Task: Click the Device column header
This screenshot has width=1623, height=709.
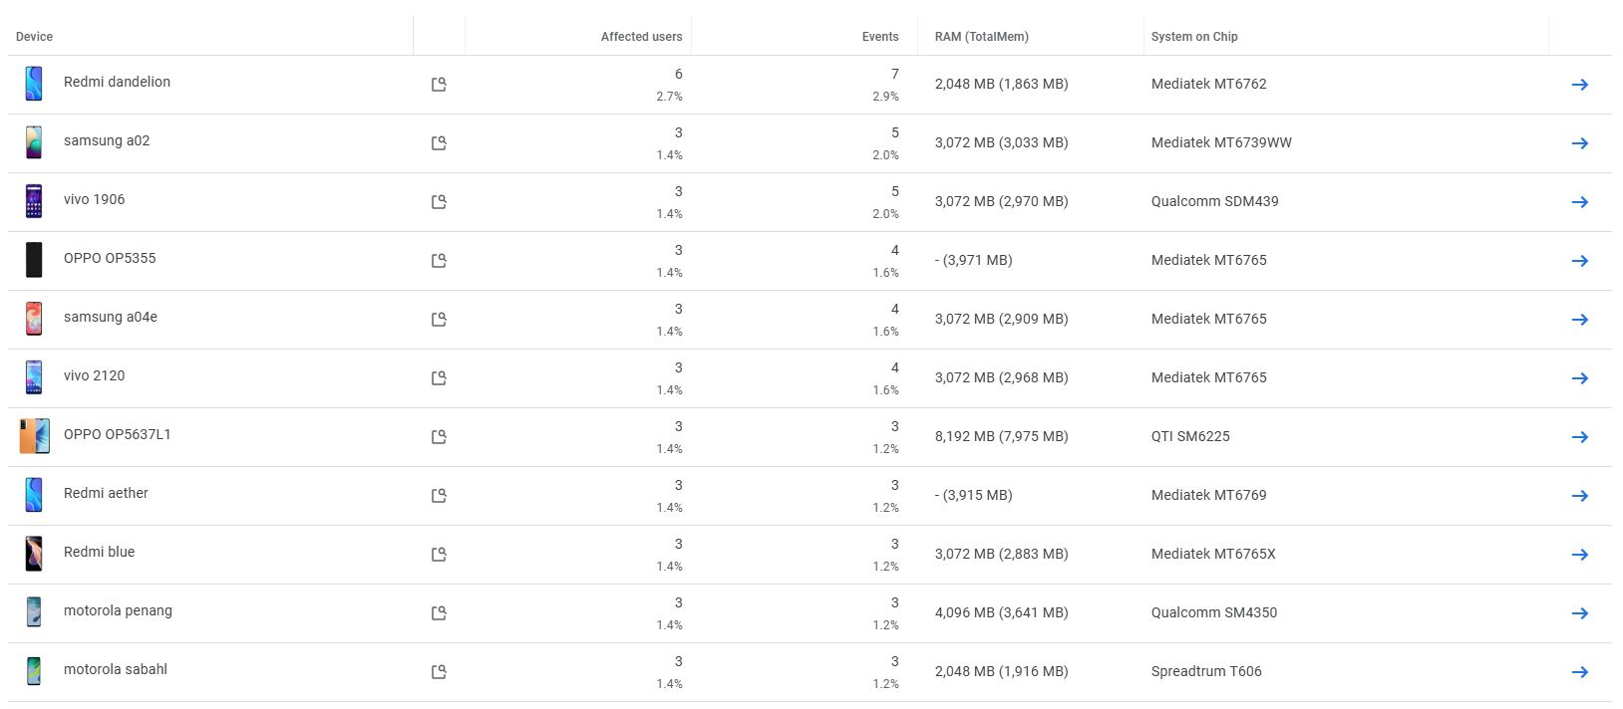Action: pyautogui.click(x=34, y=37)
